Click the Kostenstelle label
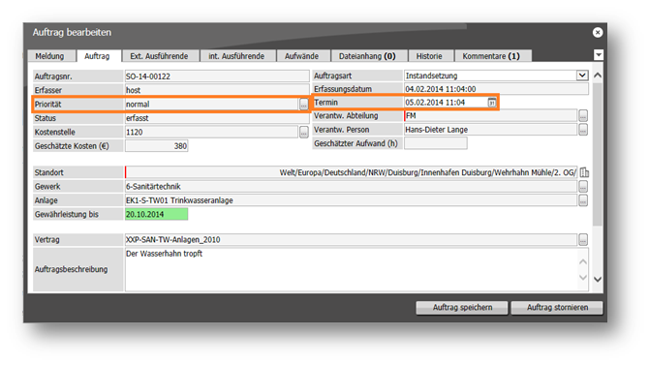The height and width of the screenshot is (365, 649). [55, 133]
